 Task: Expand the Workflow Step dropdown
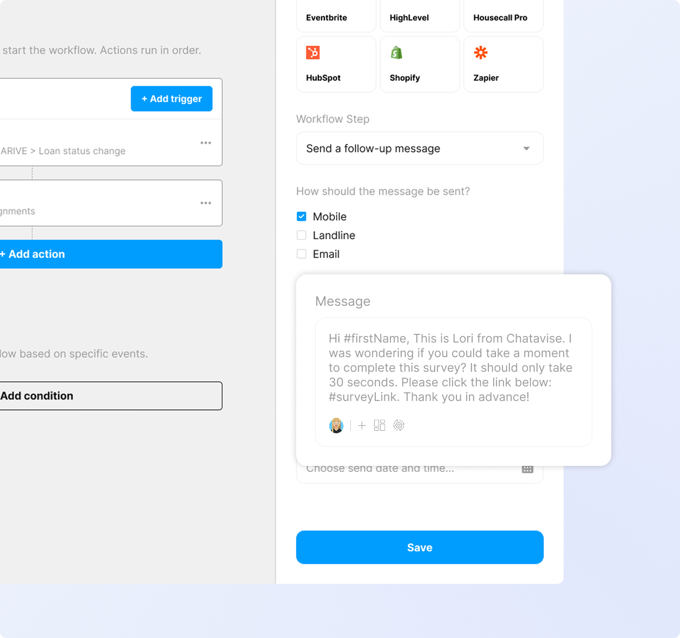click(420, 148)
